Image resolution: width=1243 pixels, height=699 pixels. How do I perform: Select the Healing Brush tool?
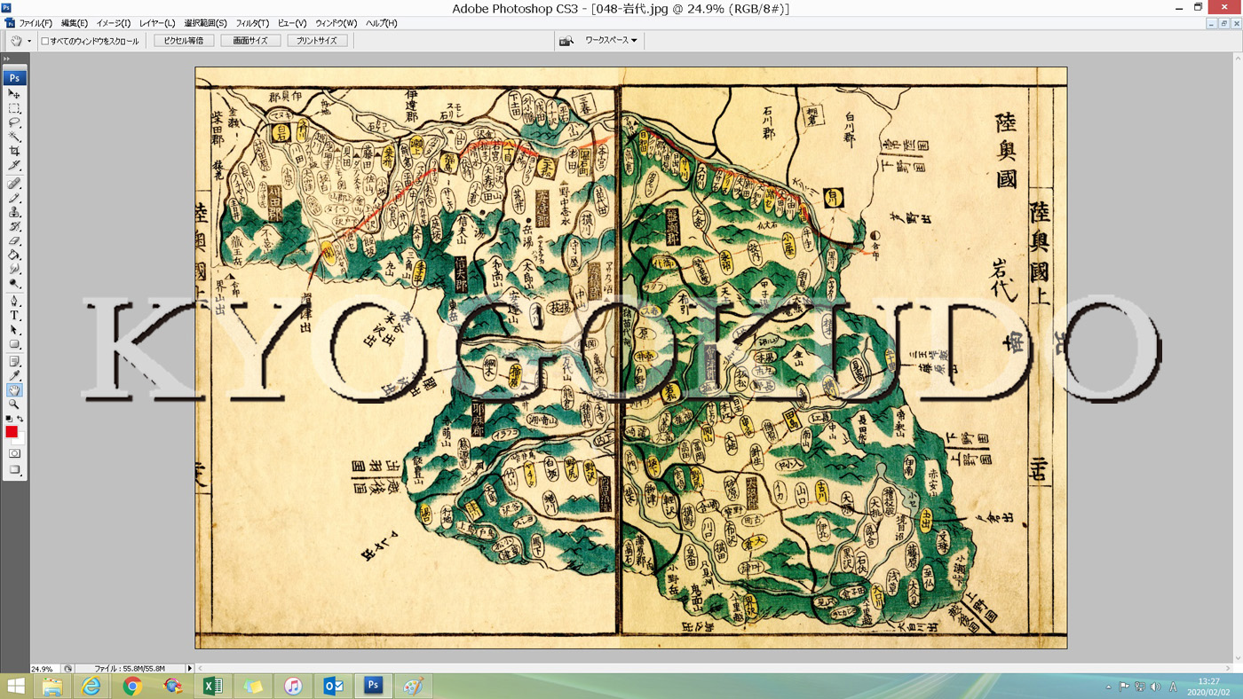(x=14, y=184)
